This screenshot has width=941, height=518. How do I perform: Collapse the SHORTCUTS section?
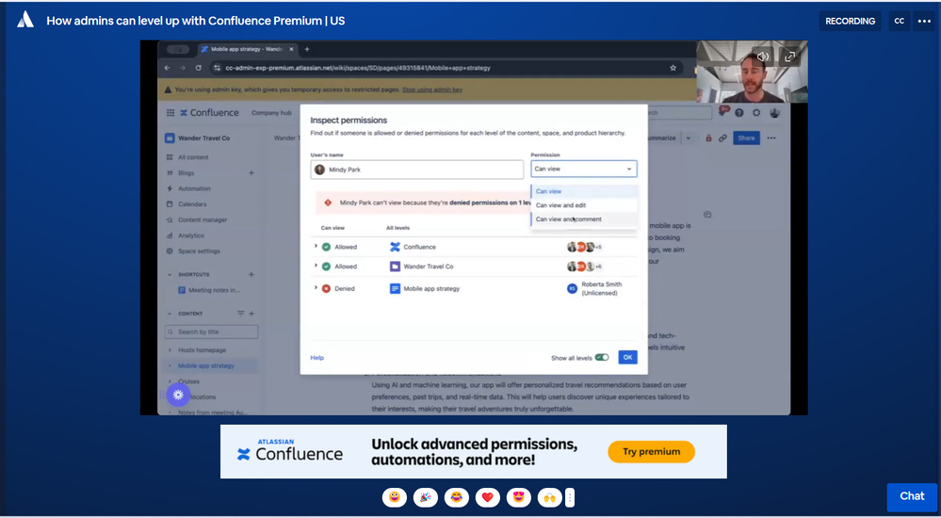170,274
